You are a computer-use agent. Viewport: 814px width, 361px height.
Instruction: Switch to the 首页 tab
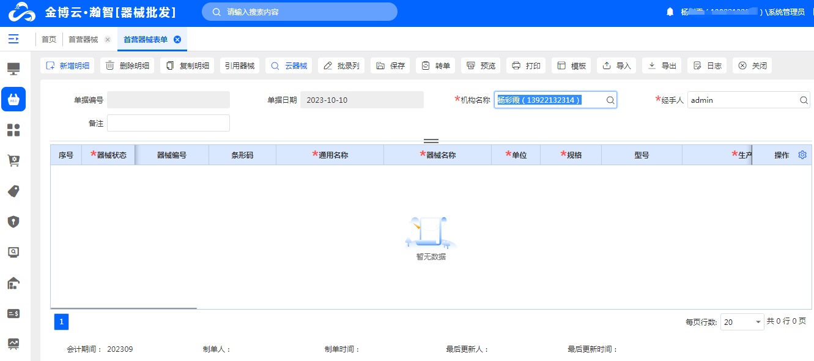[x=49, y=39]
